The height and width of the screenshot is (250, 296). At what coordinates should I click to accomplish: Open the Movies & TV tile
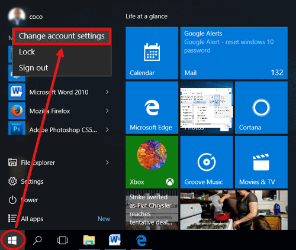tap(261, 162)
